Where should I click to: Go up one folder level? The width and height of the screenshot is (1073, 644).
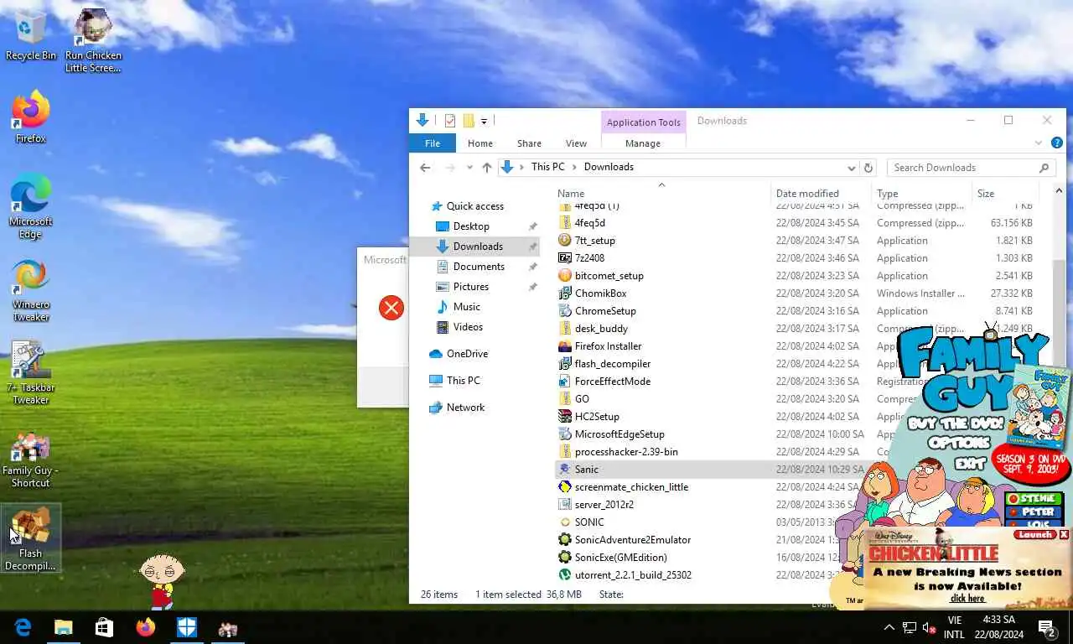tap(486, 168)
